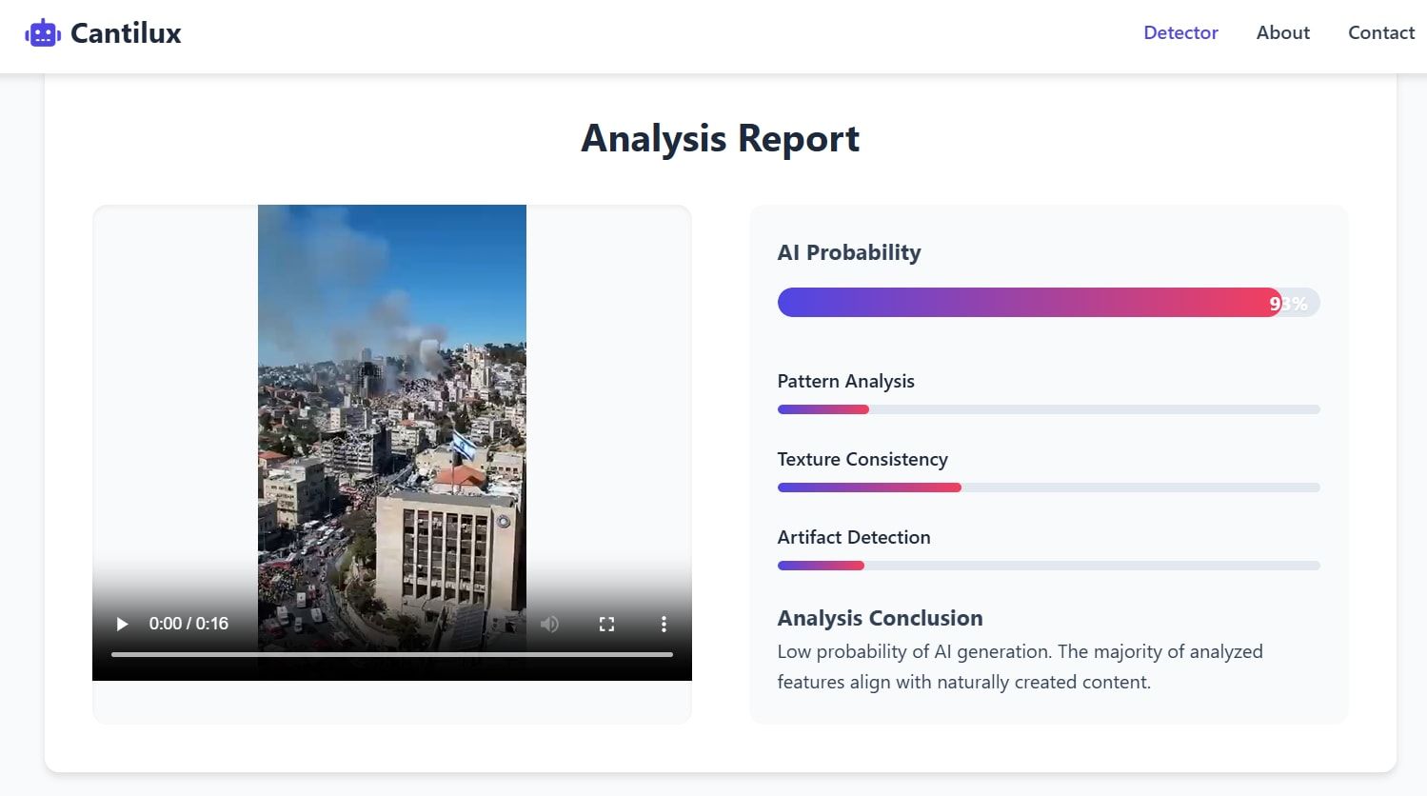This screenshot has width=1427, height=796.
Task: Enter fullscreen mode on the video
Action: (x=606, y=624)
